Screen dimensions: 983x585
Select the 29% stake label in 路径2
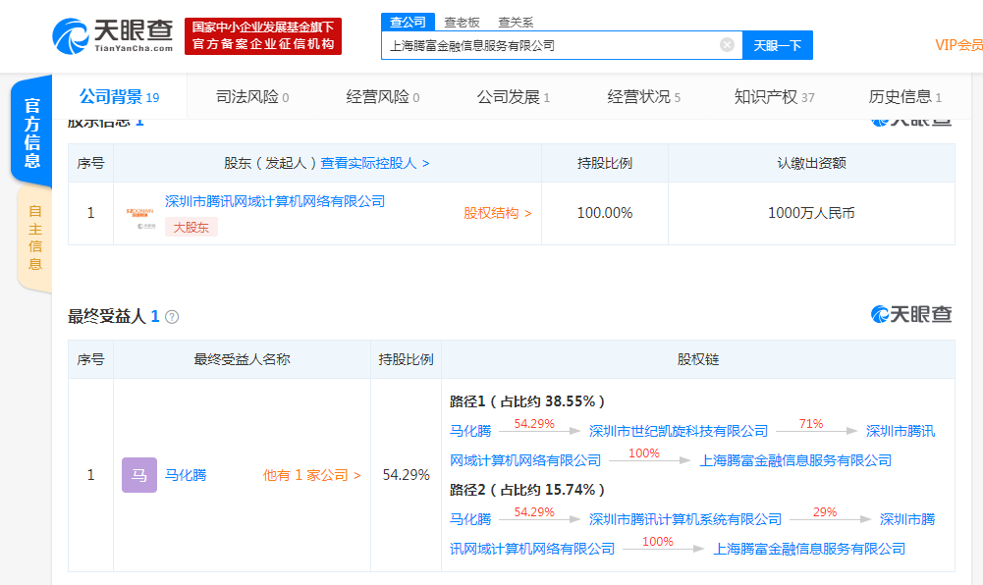pos(824,512)
